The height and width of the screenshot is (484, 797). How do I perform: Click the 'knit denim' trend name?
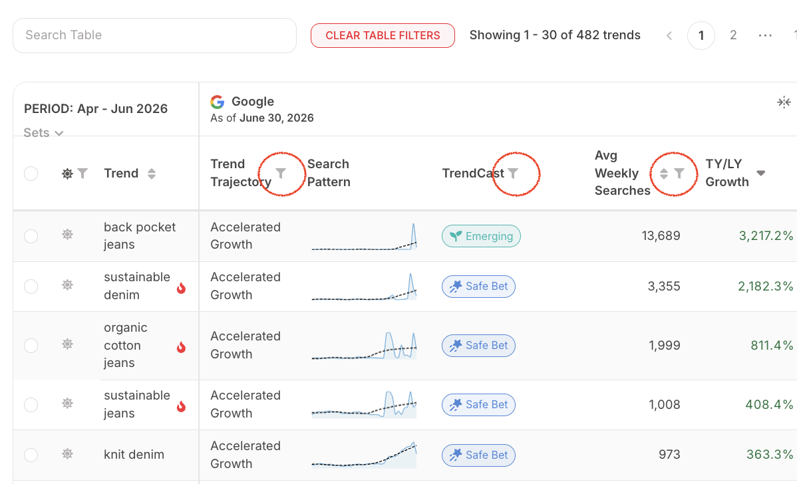[134, 455]
